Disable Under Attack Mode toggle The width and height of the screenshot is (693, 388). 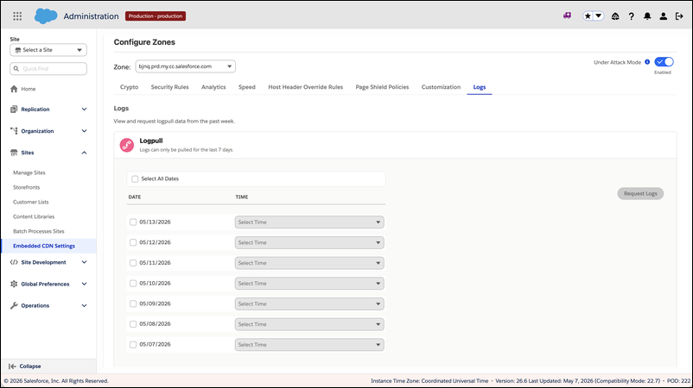[x=664, y=62]
